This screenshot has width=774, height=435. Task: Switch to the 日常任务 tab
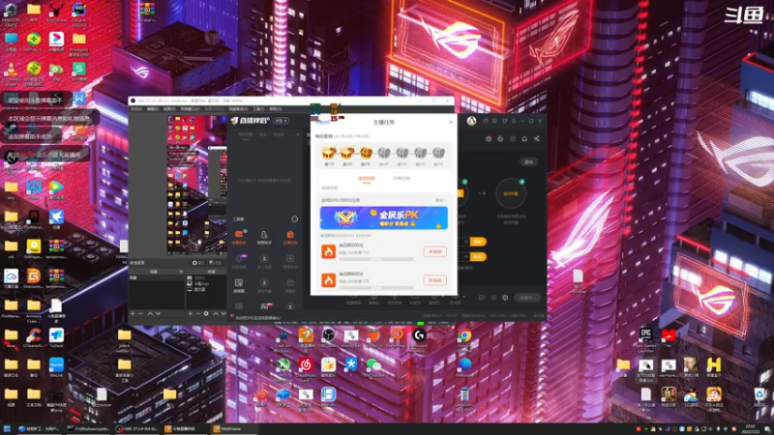click(402, 179)
